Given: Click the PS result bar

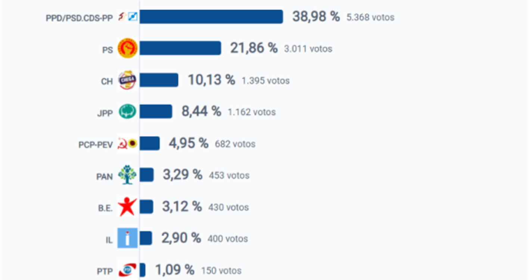Looking at the screenshot, I should point(180,49).
